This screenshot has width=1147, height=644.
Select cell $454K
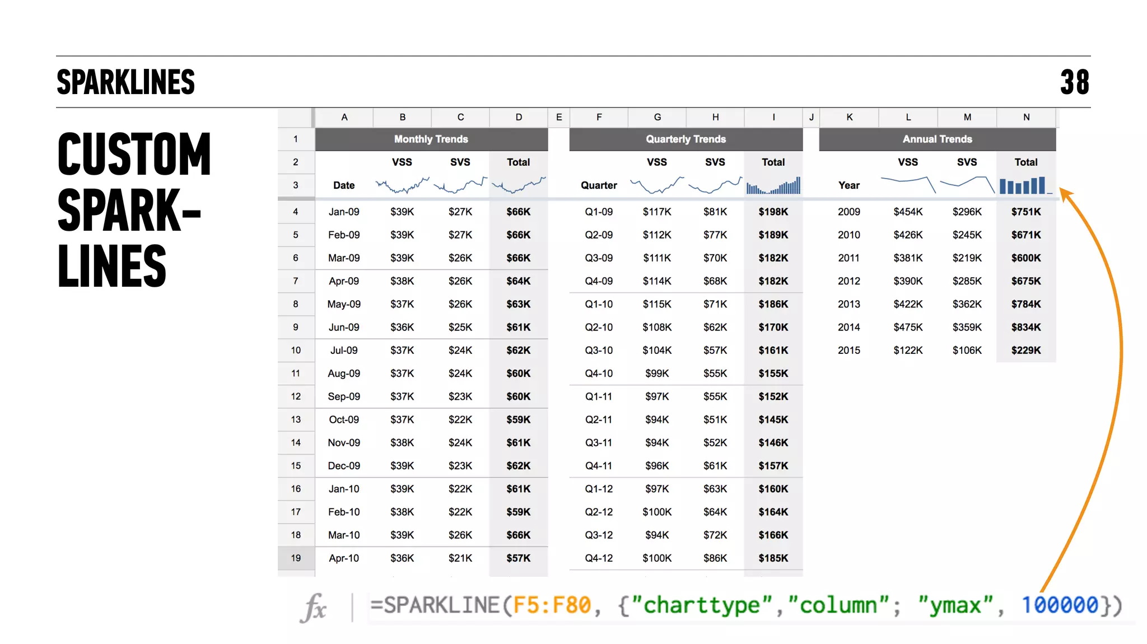click(x=908, y=212)
